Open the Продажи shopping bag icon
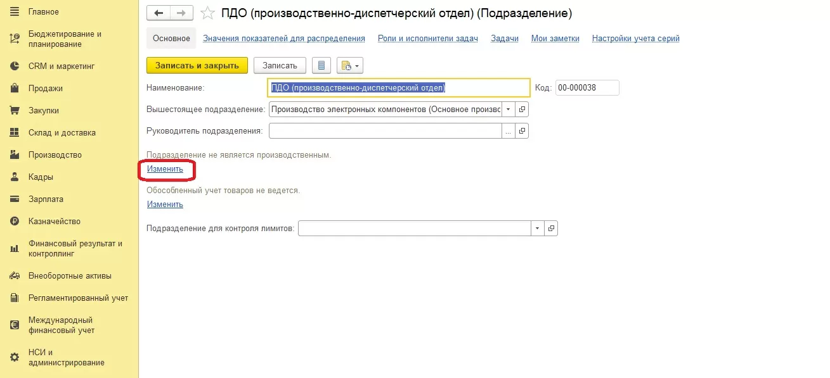This screenshot has width=830, height=378. (x=15, y=88)
